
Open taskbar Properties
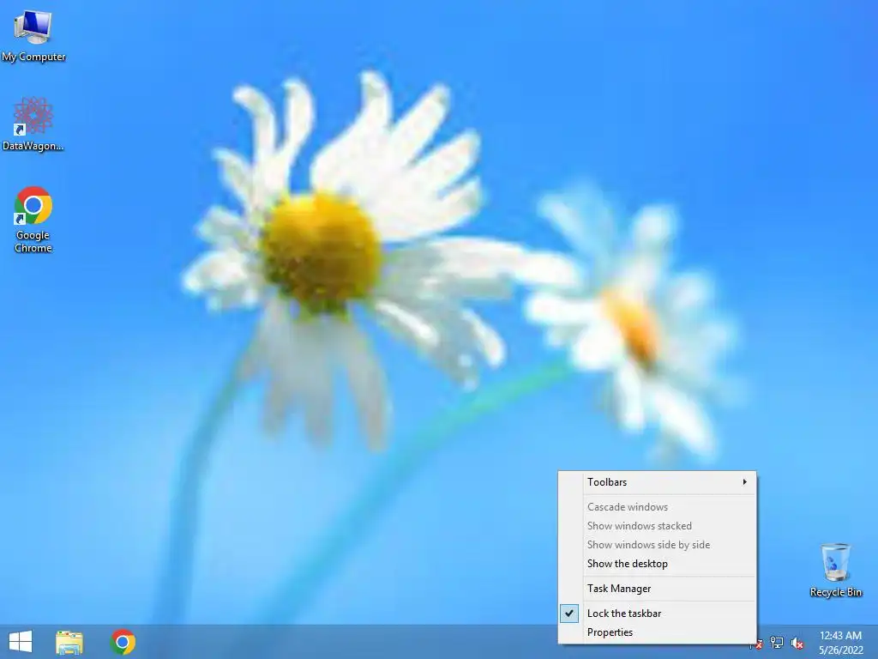pos(658,632)
